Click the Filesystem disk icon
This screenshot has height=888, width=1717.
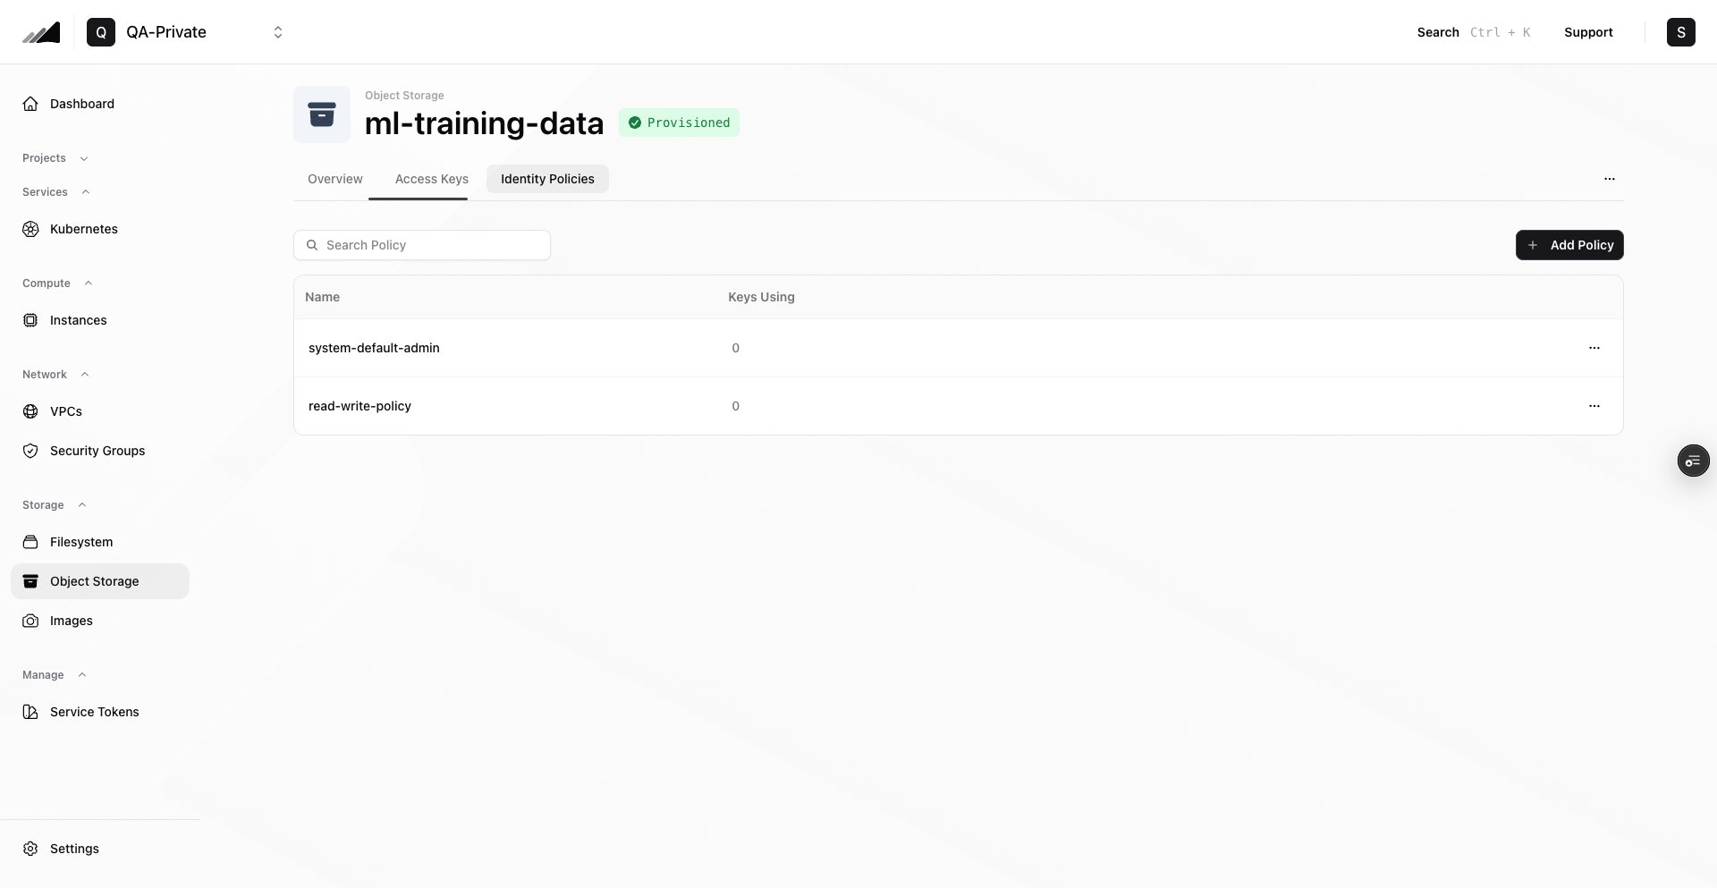[30, 542]
